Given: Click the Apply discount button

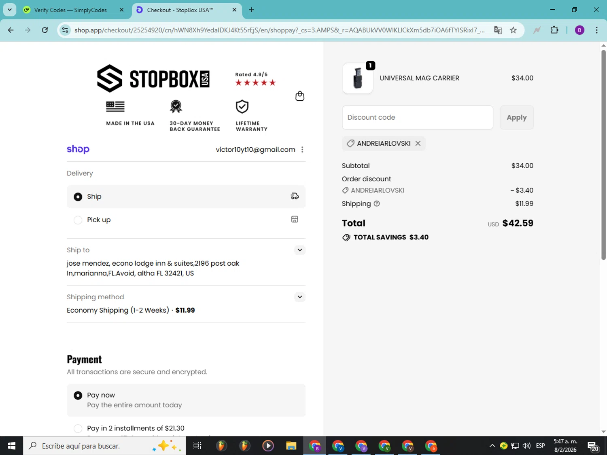Looking at the screenshot, I should (x=517, y=118).
